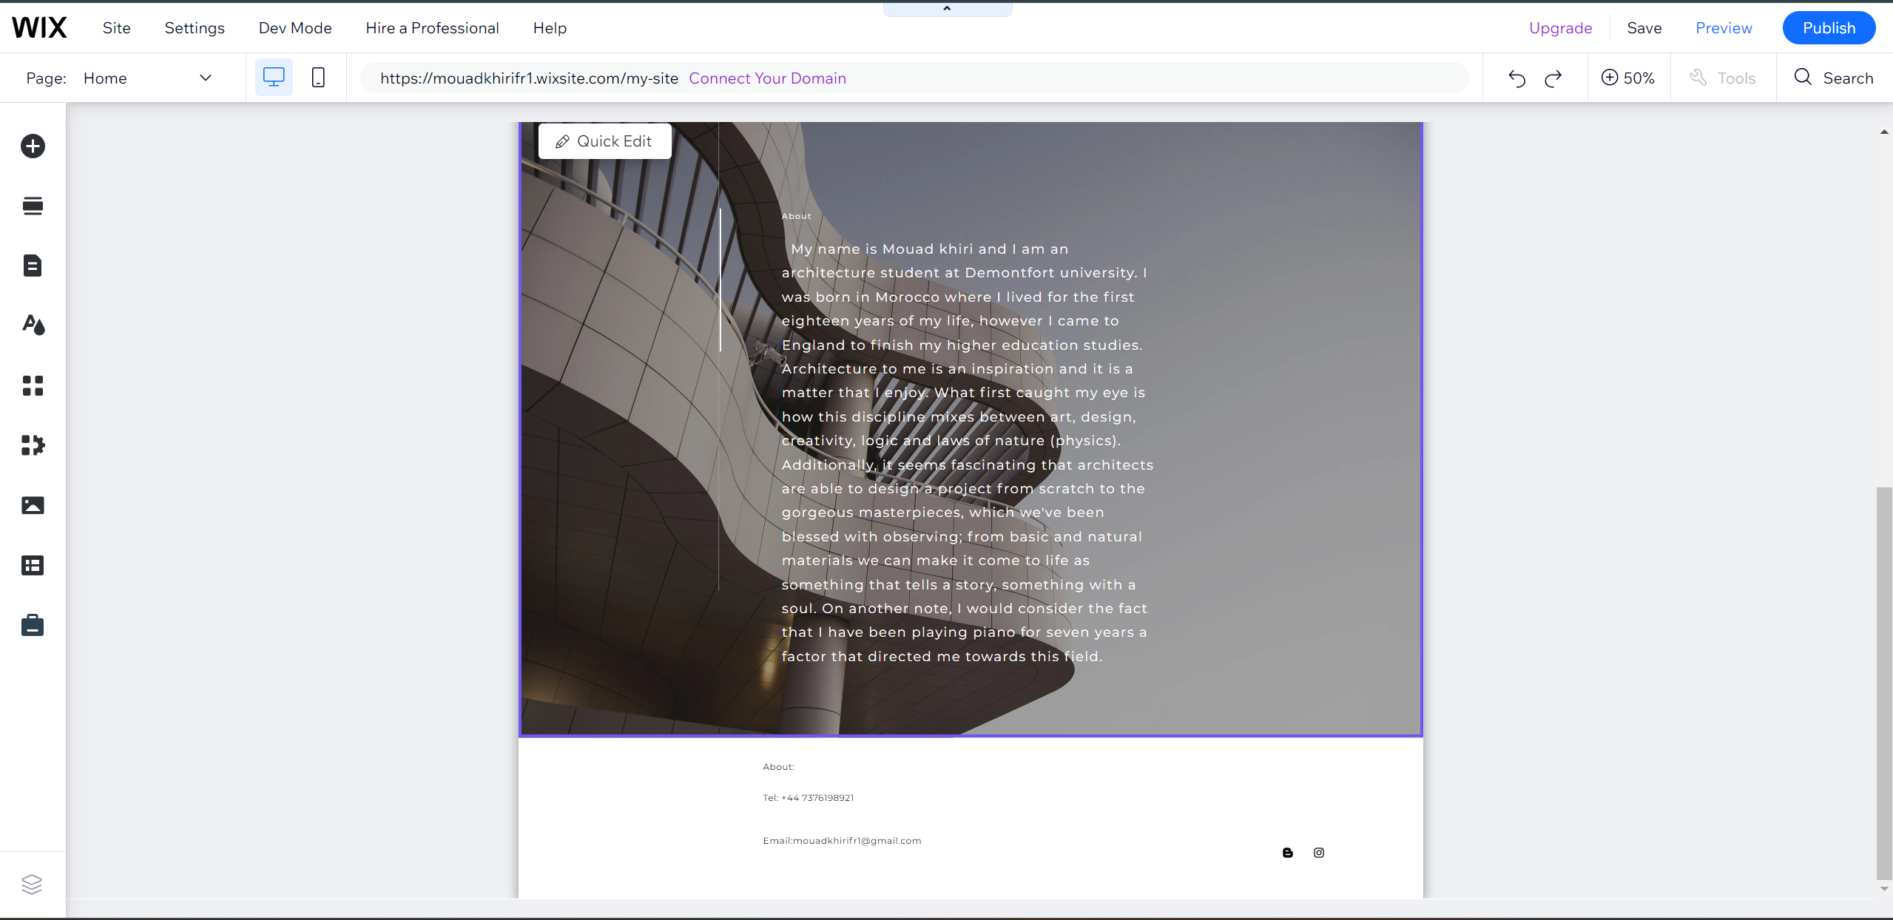Open Pages & Menu sidebar icon
Screen dimensions: 1893x920
coord(33,265)
